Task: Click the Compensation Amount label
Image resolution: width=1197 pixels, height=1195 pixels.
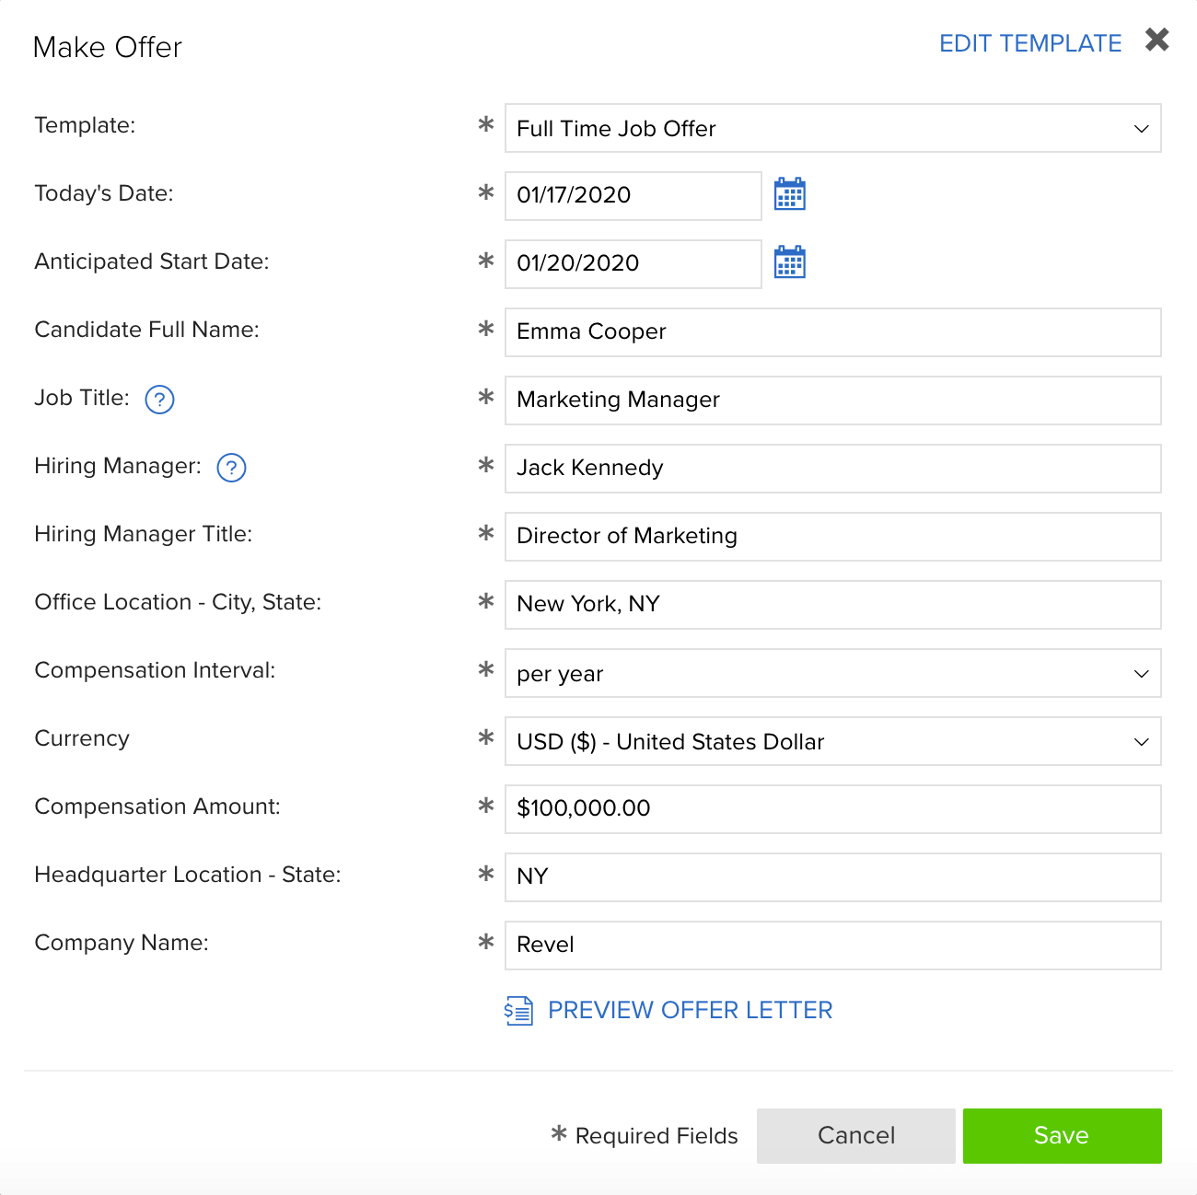Action: (x=157, y=806)
